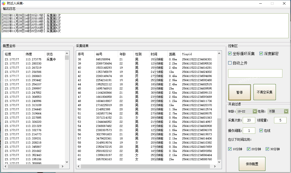The height and width of the screenshot is (173, 291).
Task: Select result row with QQ 3371214152
Action: pos(147,118)
